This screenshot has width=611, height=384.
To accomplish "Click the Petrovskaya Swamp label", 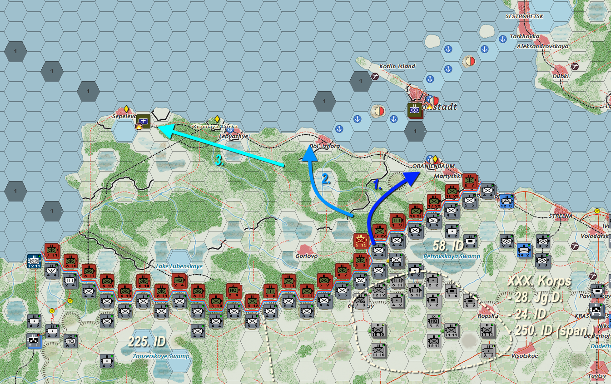I will (x=452, y=256).
